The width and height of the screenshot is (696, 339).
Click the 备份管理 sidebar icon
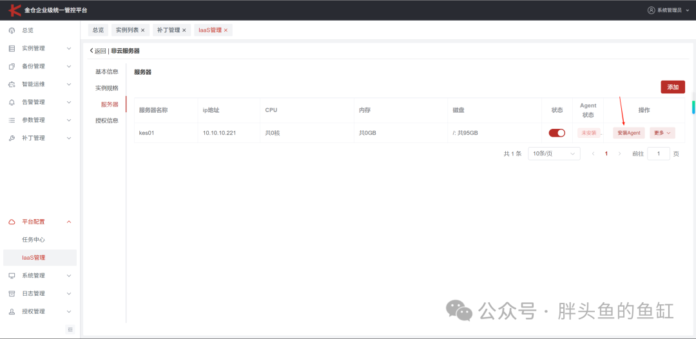(x=12, y=66)
